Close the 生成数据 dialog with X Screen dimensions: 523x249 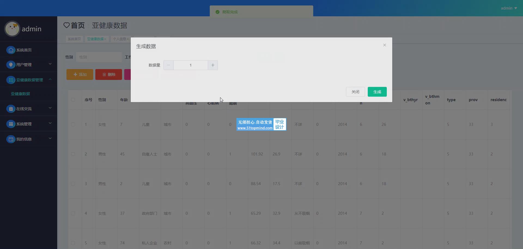[x=385, y=45]
